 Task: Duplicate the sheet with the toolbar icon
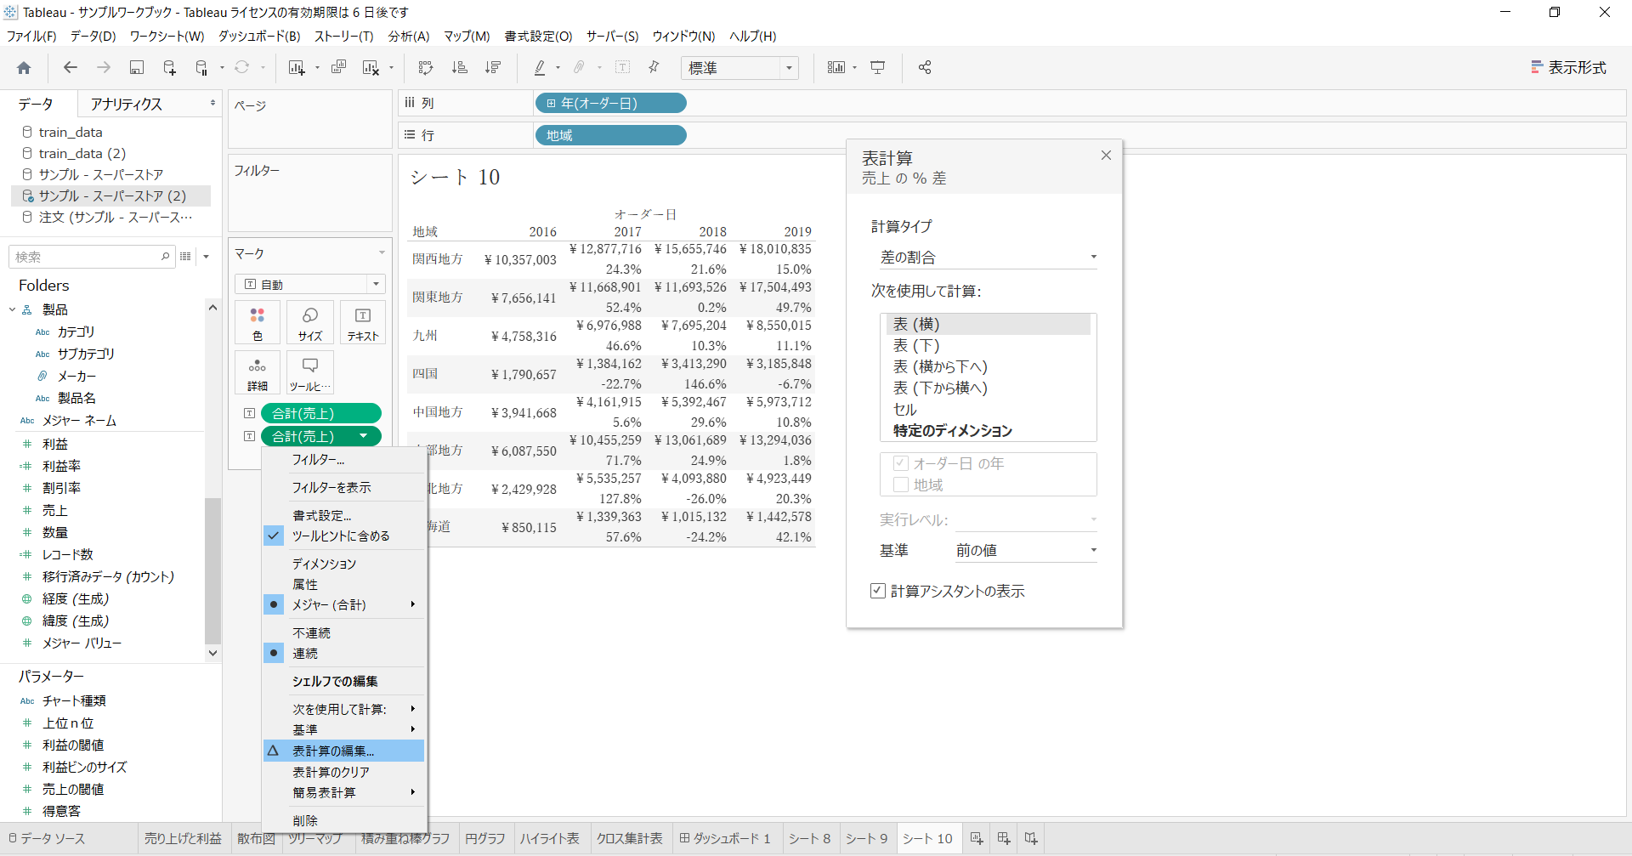(338, 68)
